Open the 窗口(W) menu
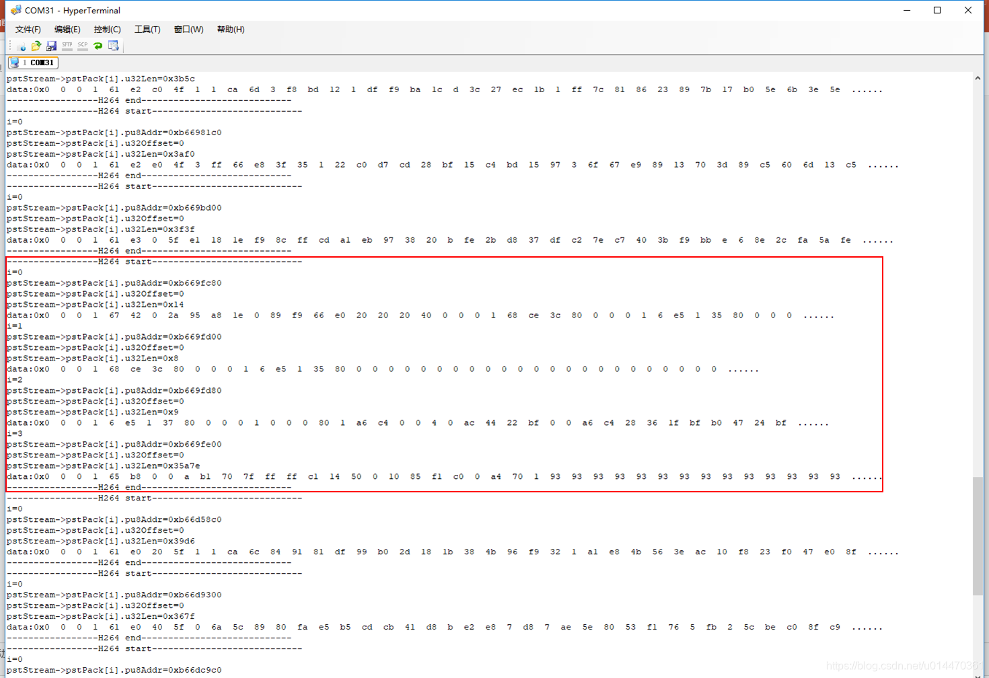 click(x=188, y=30)
